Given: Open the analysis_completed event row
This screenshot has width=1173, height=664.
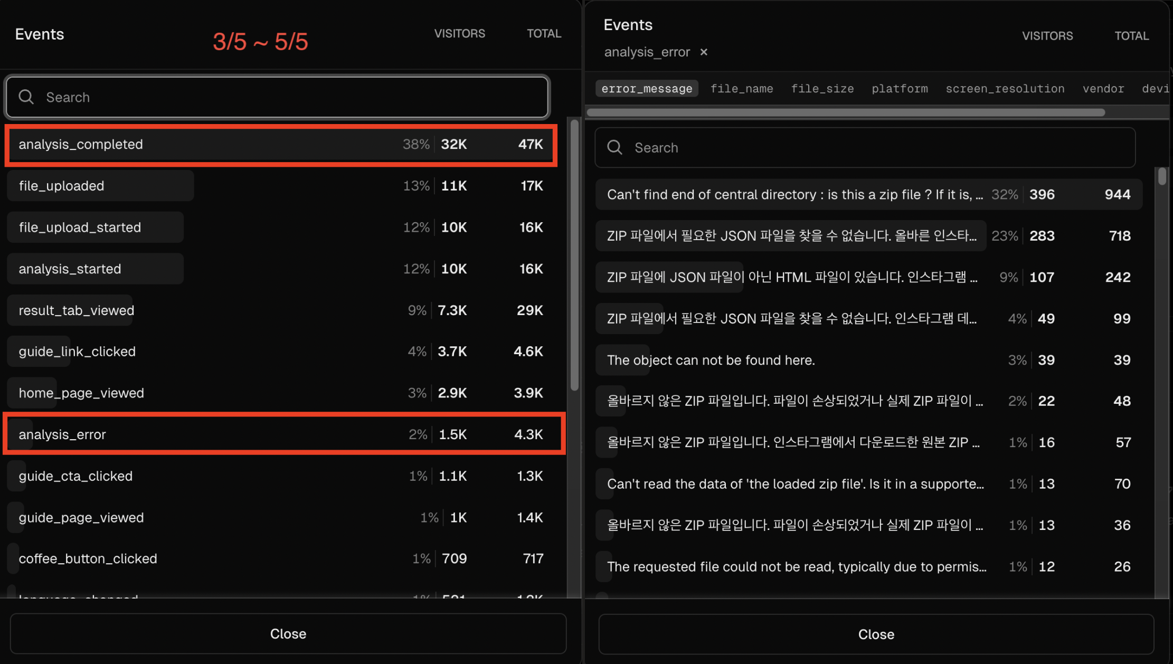Looking at the screenshot, I should (x=281, y=145).
